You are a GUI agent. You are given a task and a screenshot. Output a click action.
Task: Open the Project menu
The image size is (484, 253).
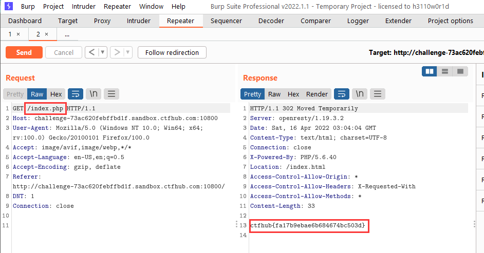53,7
